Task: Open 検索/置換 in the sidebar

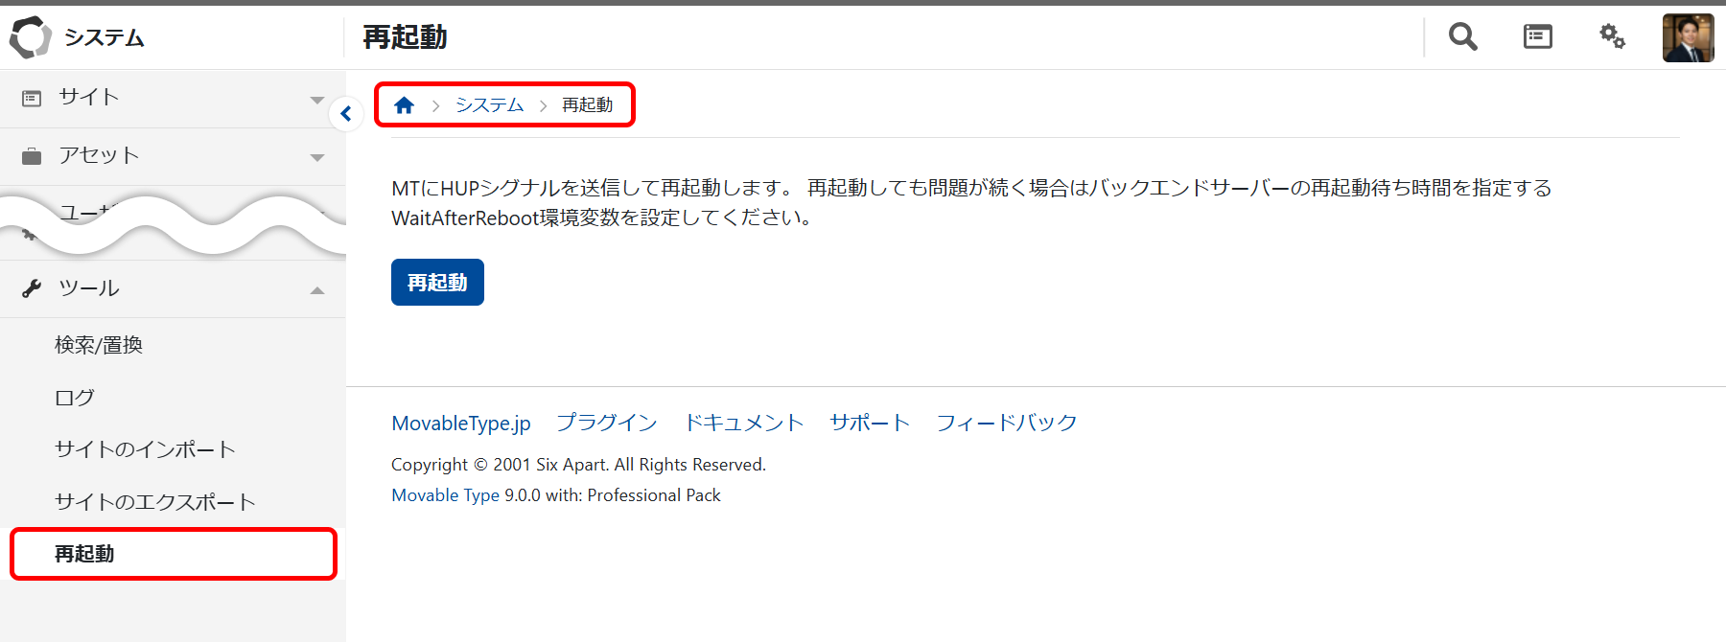Action: click(x=99, y=345)
